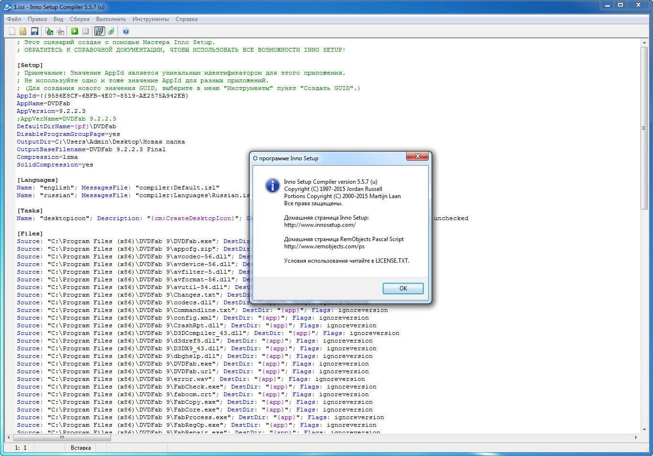Viewport: 653px width, 456px height.
Task: Click the Source line for dbghelp.dll
Action: [195, 356]
